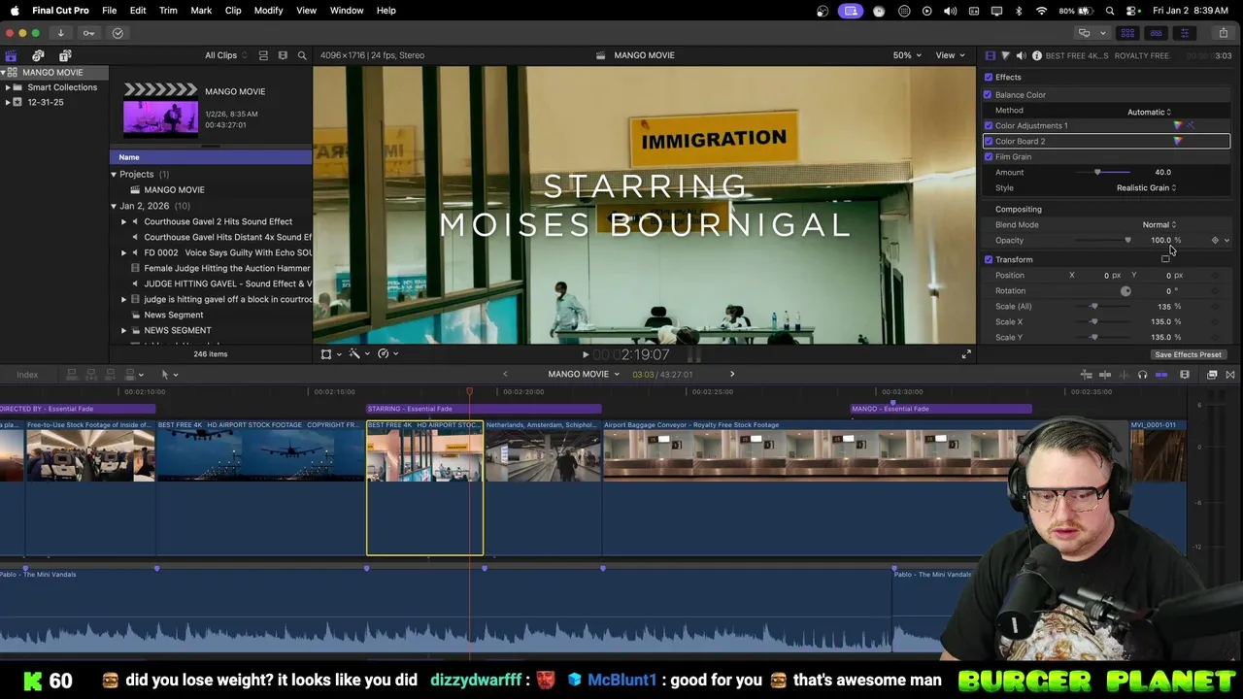Collapse the Jan 2, 2026 group
This screenshot has height=699, width=1243.
[x=114, y=206]
